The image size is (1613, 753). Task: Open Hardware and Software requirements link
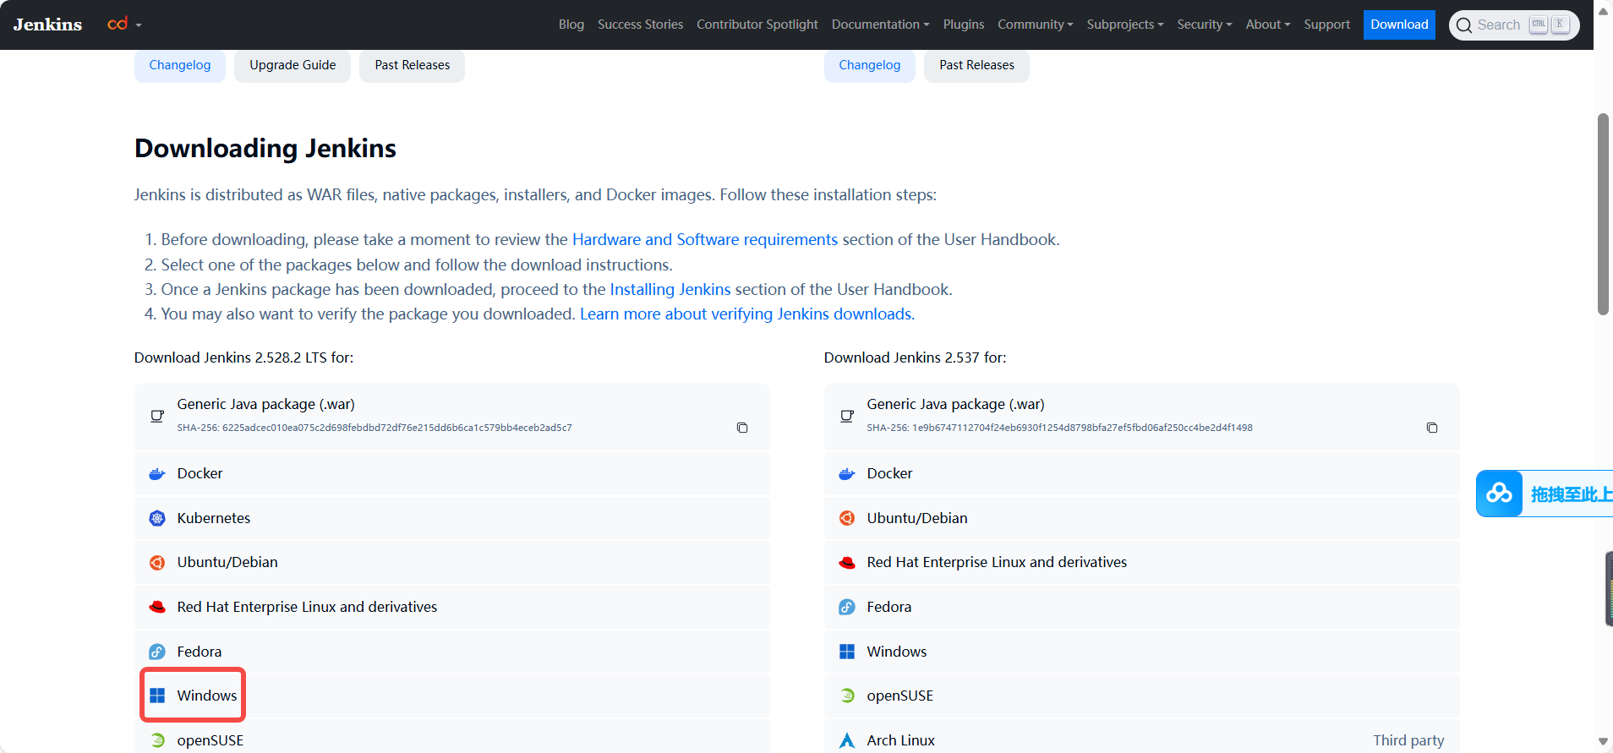(705, 239)
